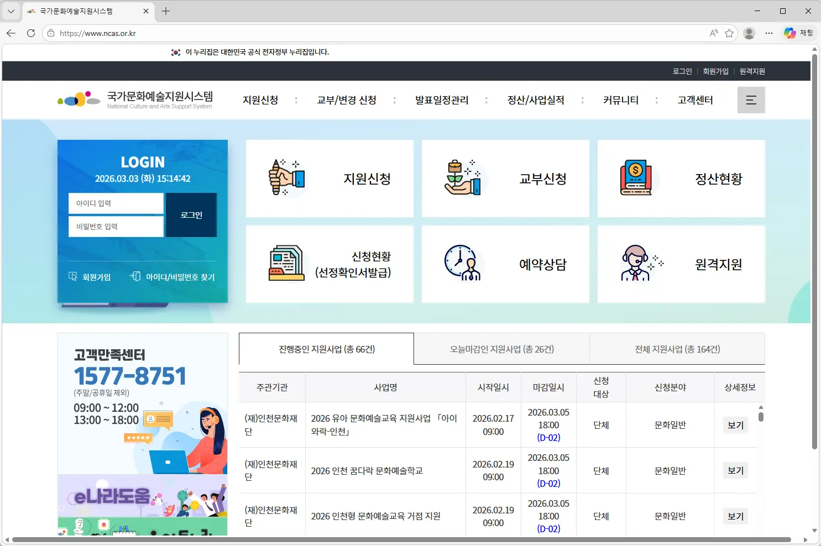The height and width of the screenshot is (546, 821).
Task: Open the 아이디/비밀번호 찾기 option
Action: point(171,276)
